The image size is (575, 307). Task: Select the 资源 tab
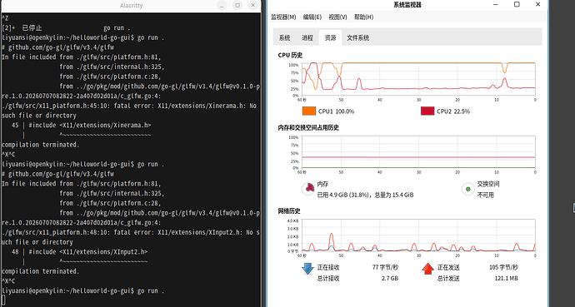[x=330, y=37]
